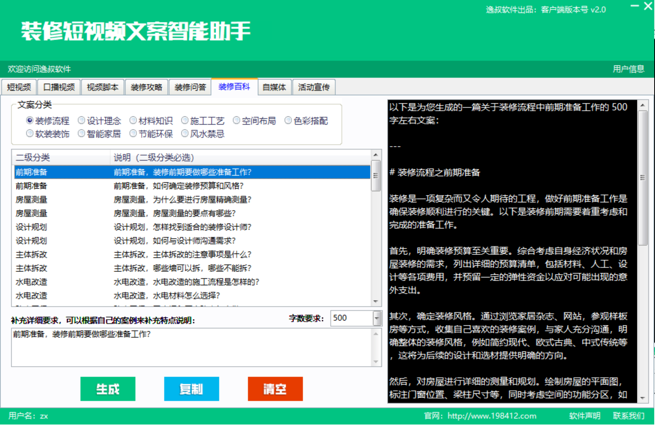
Task: Select row 哪些墙可以拆，哪些不能拆？
Action: (x=192, y=269)
